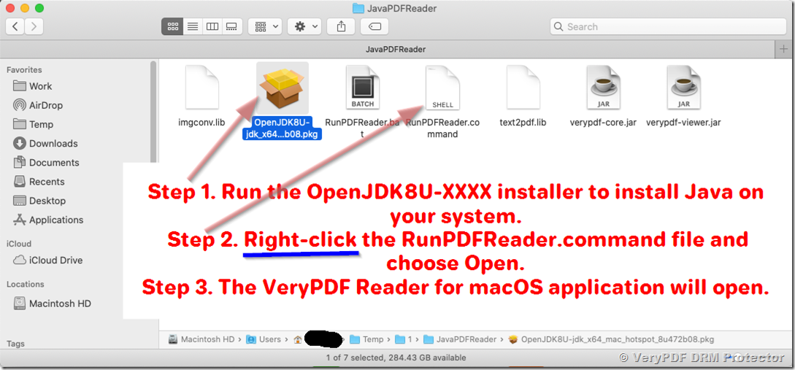Select the verypdf-core.jar icon
Image resolution: width=795 pixels, height=370 pixels.
[603, 88]
